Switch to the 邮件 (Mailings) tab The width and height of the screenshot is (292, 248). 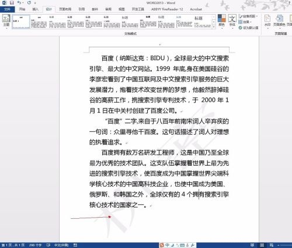coord(95,9)
